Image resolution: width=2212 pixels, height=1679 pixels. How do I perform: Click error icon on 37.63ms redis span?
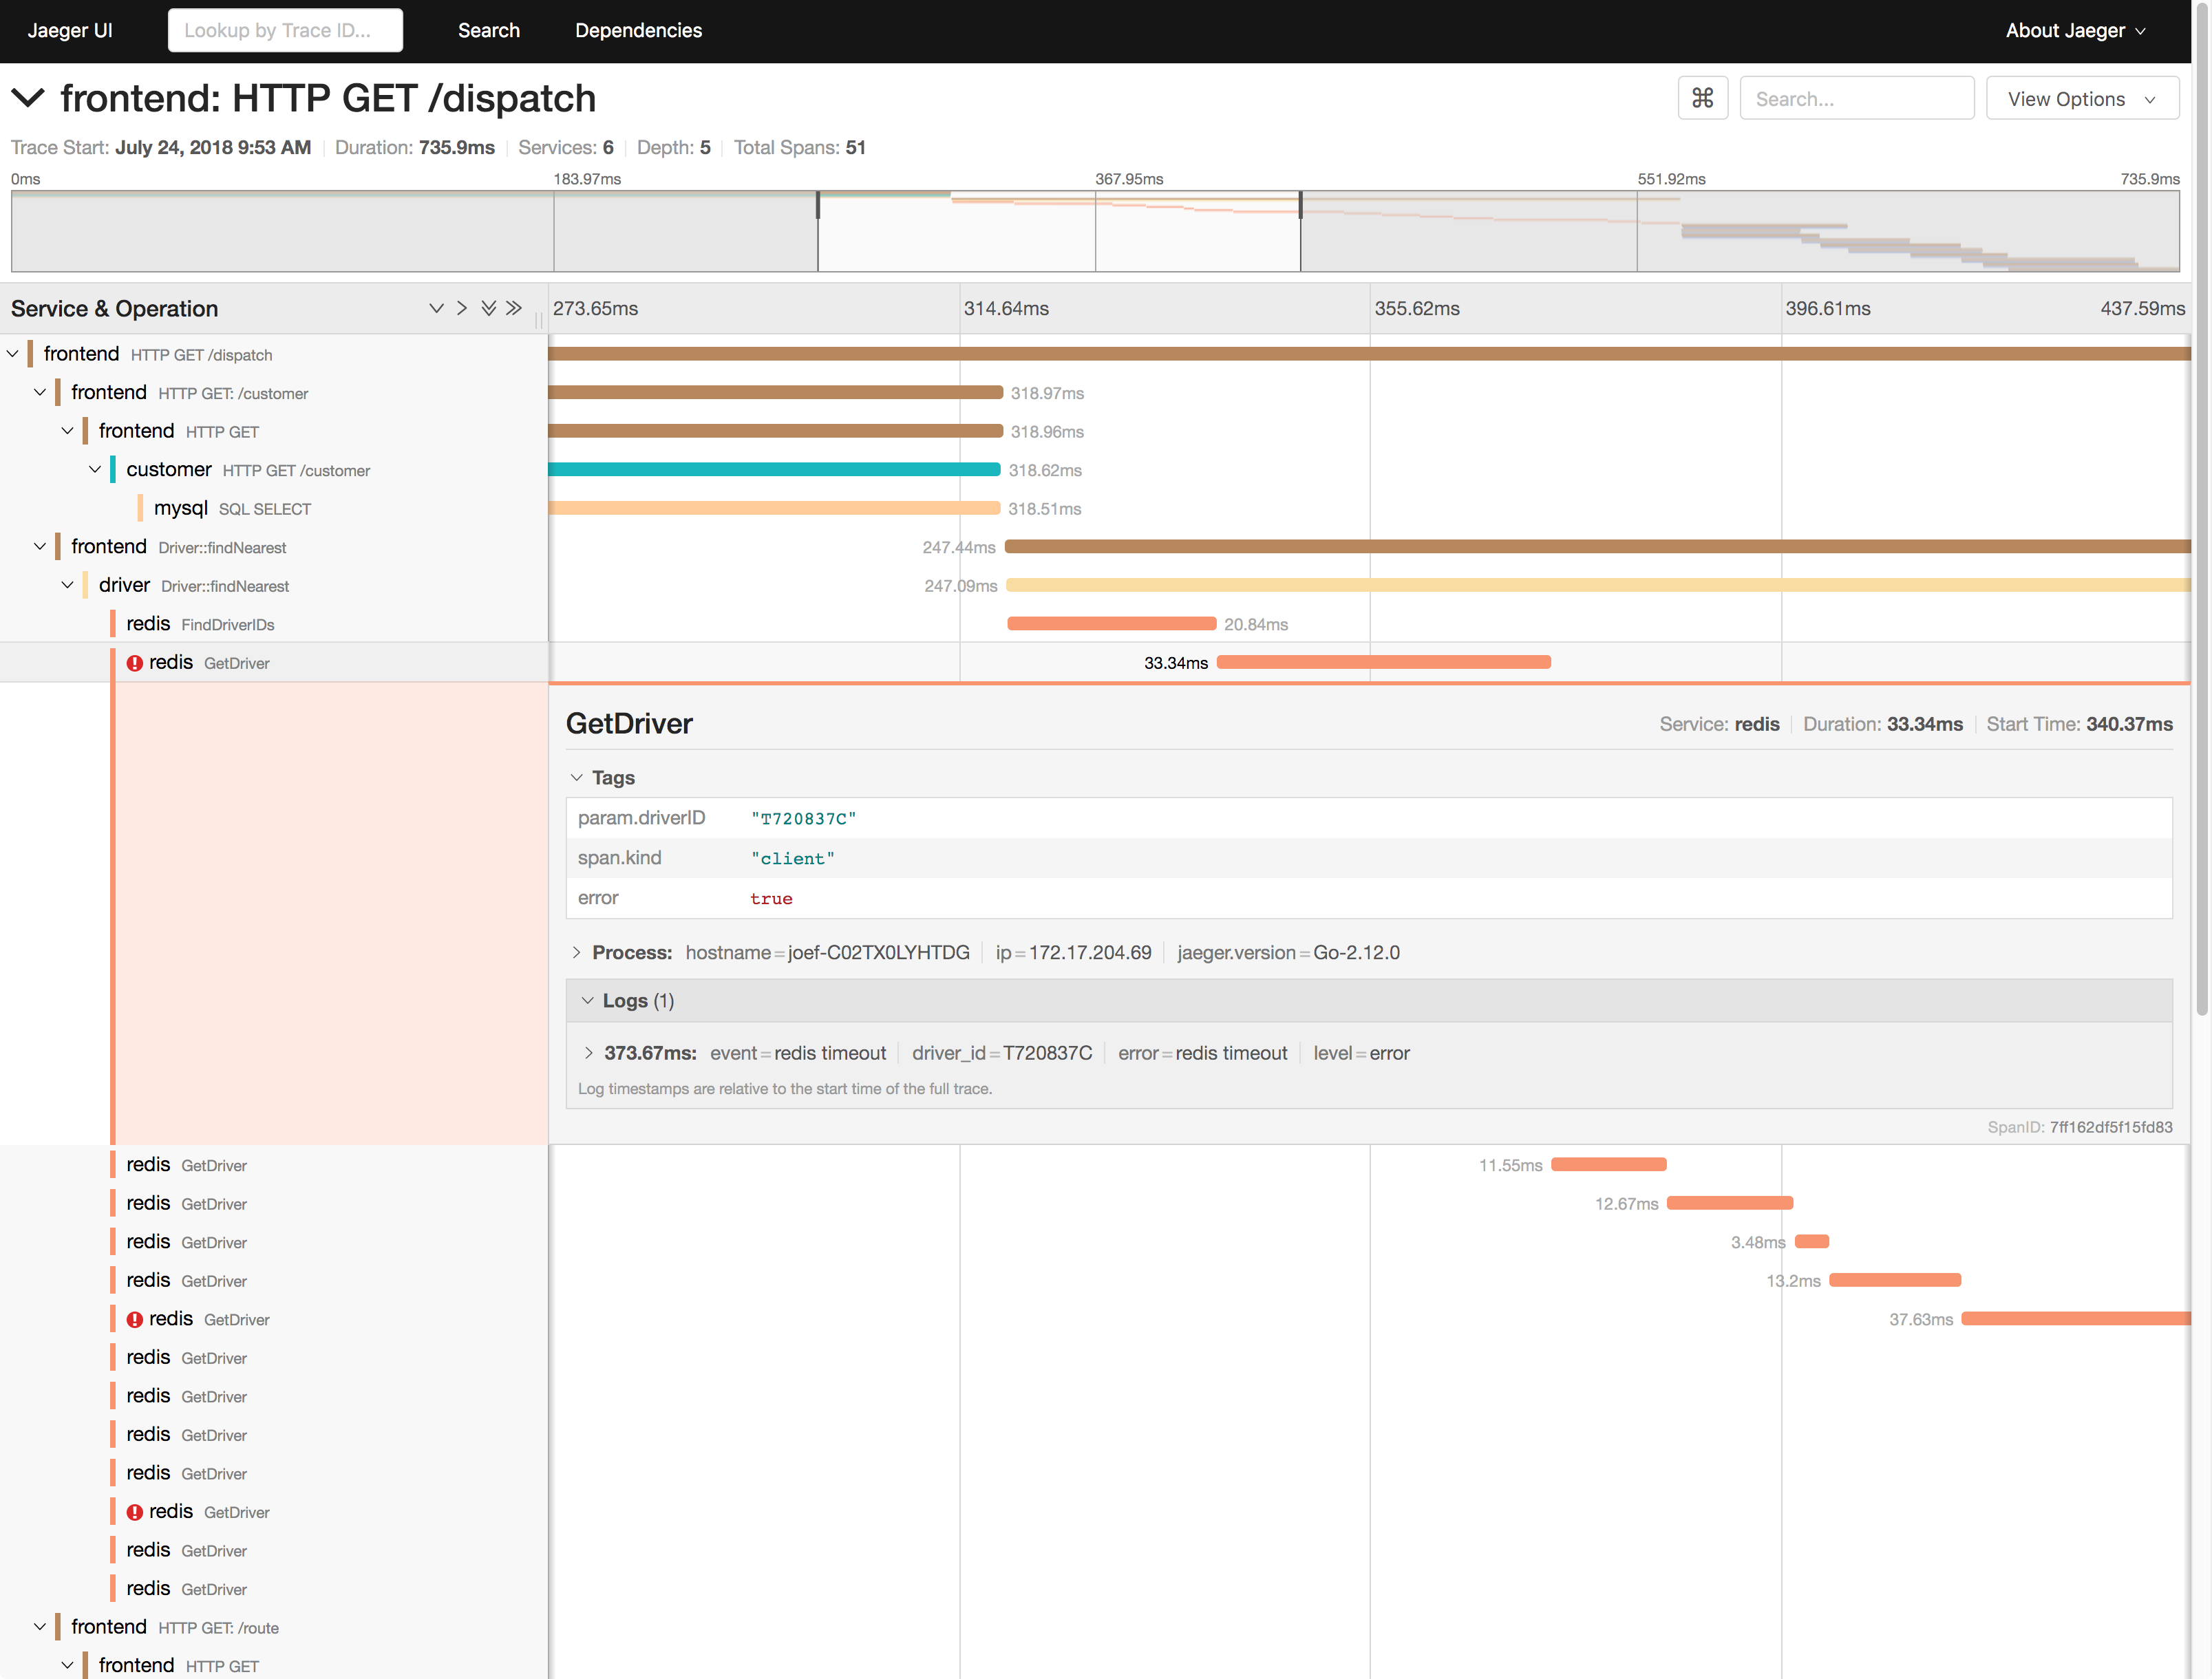click(135, 1319)
